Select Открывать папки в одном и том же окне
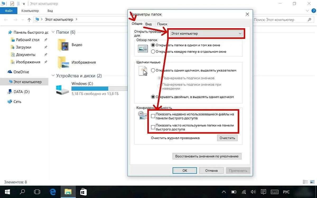This screenshot has height=198, width=317. (x=153, y=45)
